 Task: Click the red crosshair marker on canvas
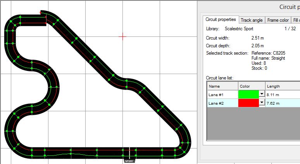click(x=122, y=36)
